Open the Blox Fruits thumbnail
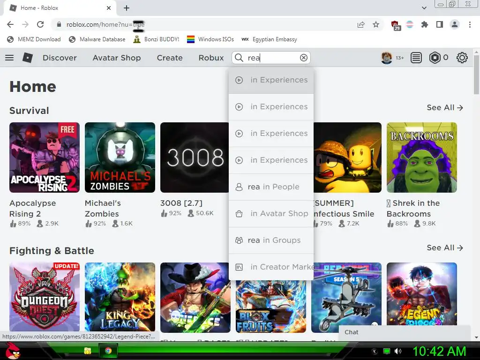This screenshot has height=360, width=480. point(271,307)
